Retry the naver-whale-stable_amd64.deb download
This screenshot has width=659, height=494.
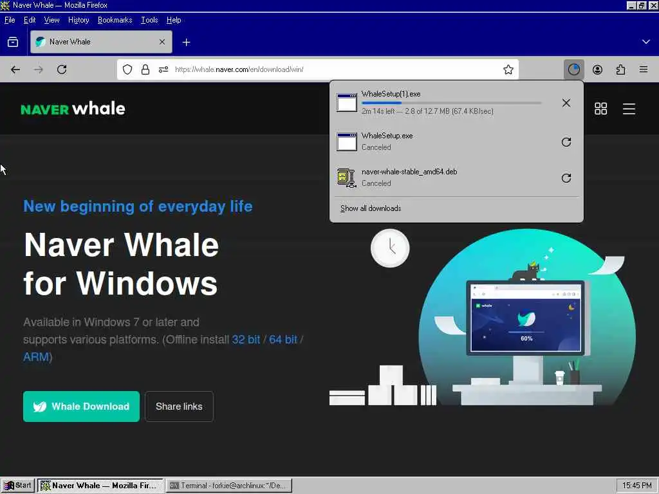point(566,178)
